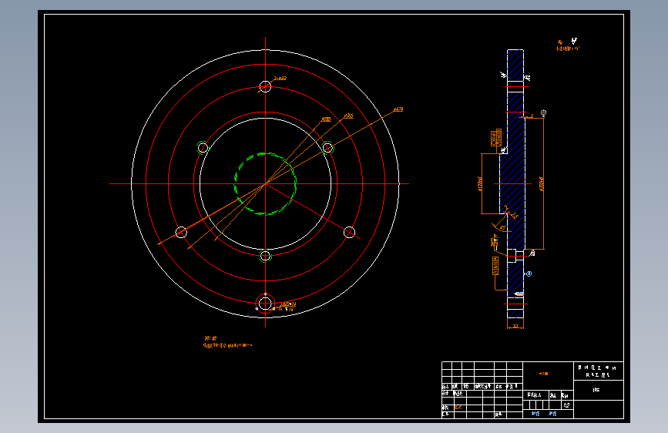Select the first blue text entry in the title block
This screenshot has width=668, height=433.
click(535, 414)
